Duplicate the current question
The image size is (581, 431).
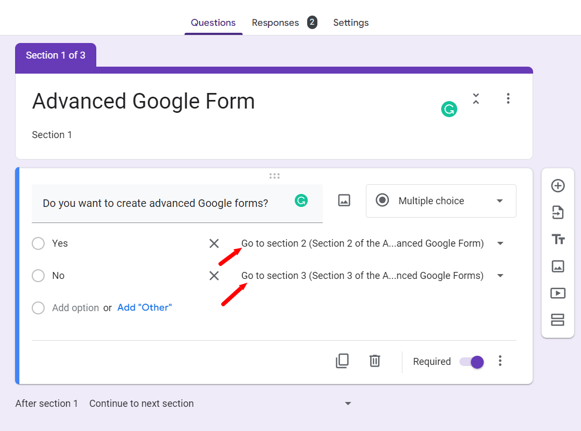point(342,361)
